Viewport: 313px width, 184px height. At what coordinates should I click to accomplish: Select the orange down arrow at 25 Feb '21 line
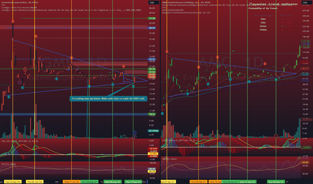tap(198, 67)
